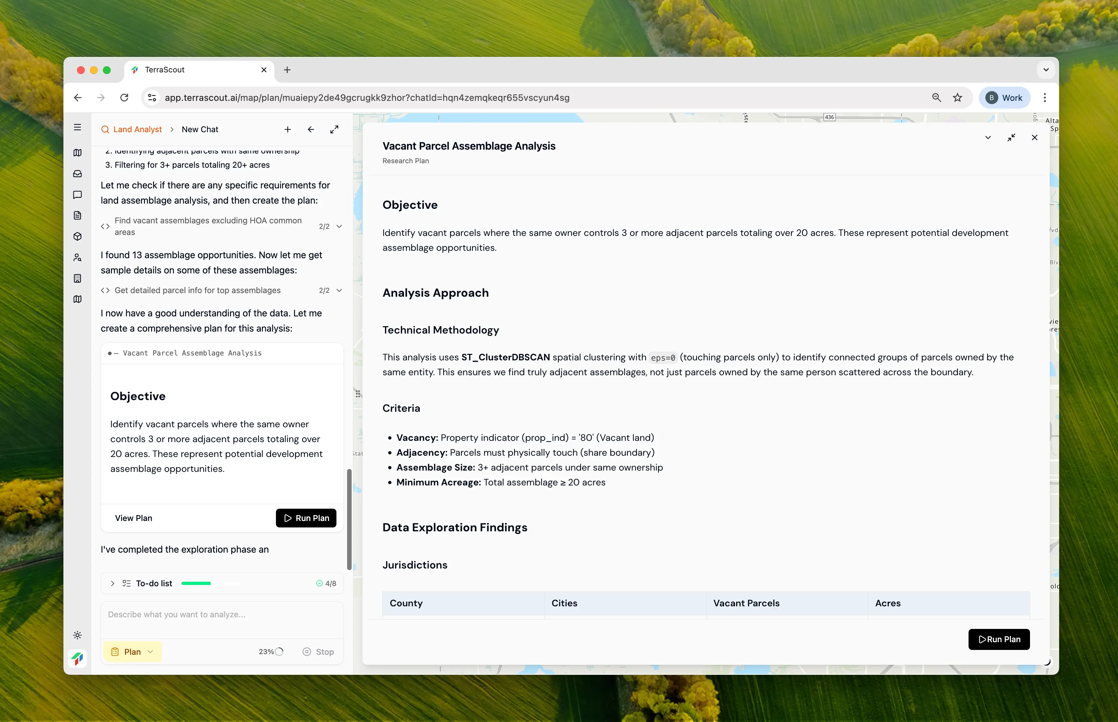Start a new chat with plus icon
Viewport: 1118px width, 722px height.
[x=288, y=129]
